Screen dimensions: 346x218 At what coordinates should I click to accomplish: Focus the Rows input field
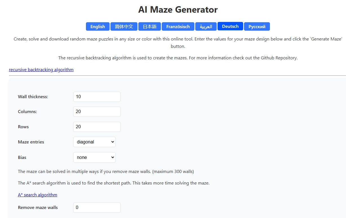tap(97, 127)
